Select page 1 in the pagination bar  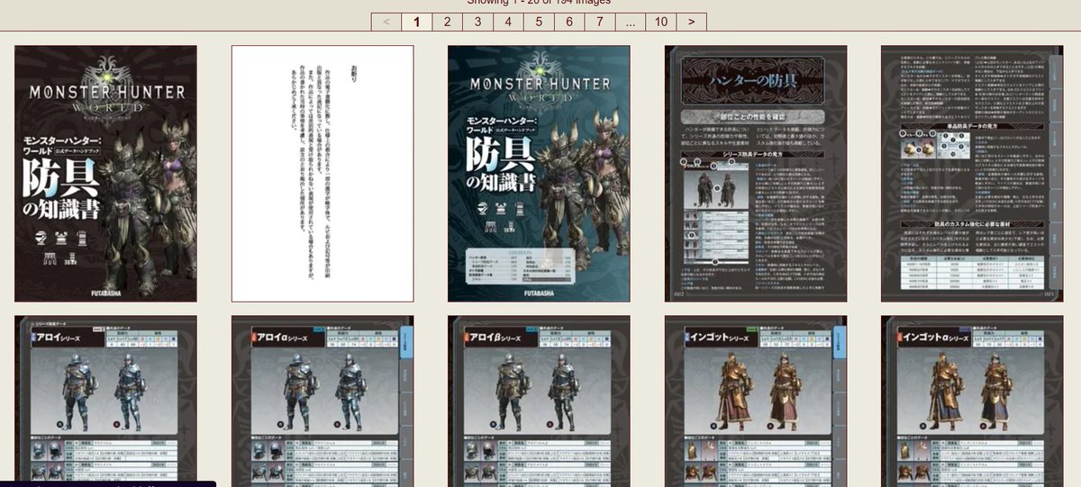coord(416,22)
